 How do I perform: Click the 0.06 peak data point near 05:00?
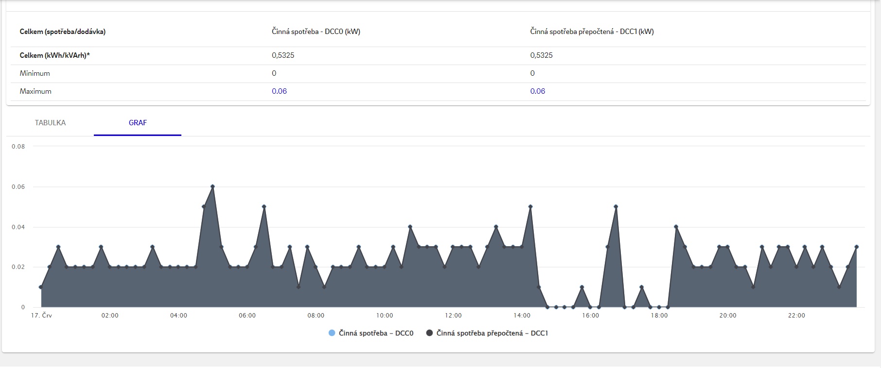coord(212,186)
